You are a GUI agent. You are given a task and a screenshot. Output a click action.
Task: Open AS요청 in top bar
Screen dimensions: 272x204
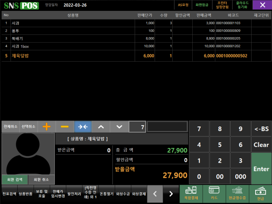[x=183, y=5]
